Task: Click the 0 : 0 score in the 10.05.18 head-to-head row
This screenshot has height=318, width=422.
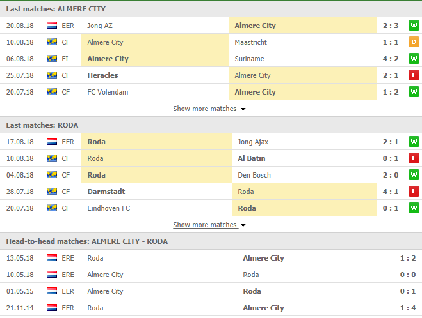Action: click(408, 275)
